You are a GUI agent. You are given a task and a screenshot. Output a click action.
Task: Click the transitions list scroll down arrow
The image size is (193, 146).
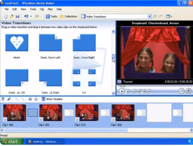coord(113,93)
